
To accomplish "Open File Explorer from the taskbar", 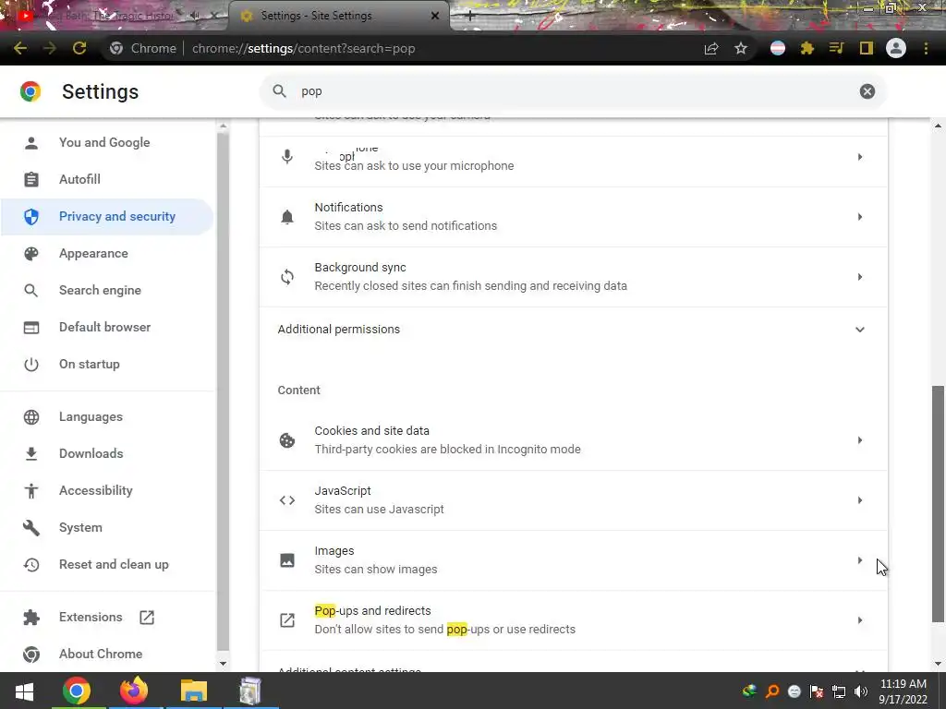I will coord(194,691).
